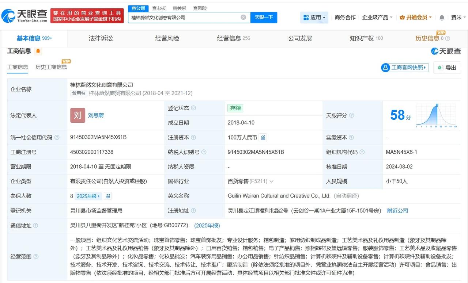The height and width of the screenshot is (283, 468).
Task: Select the 查老板 search tab
Action: (x=159, y=8)
